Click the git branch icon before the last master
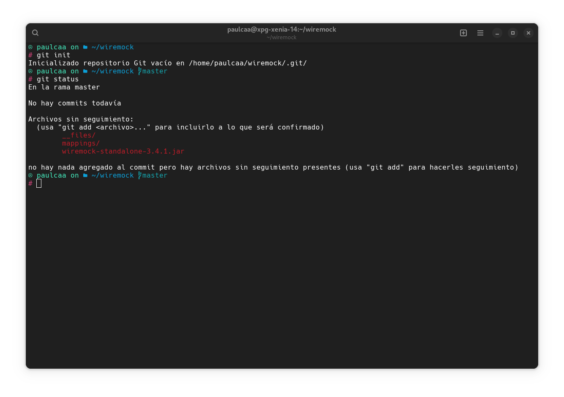564x397 pixels. (139, 176)
